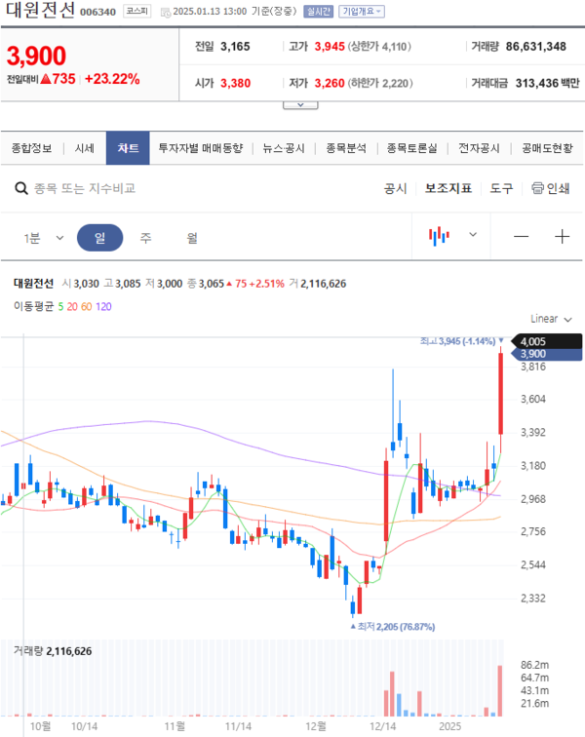
Task: Select the 차트 tab
Action: [x=128, y=148]
